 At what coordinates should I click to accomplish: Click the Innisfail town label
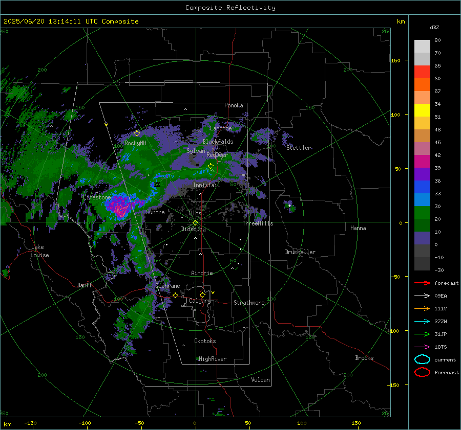click(206, 185)
